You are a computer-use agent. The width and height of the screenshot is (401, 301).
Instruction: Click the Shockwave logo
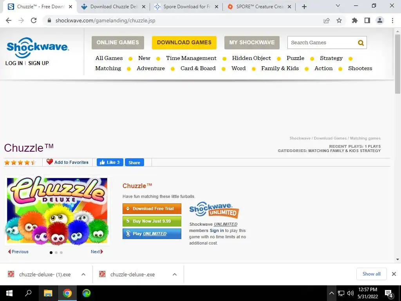(38, 47)
